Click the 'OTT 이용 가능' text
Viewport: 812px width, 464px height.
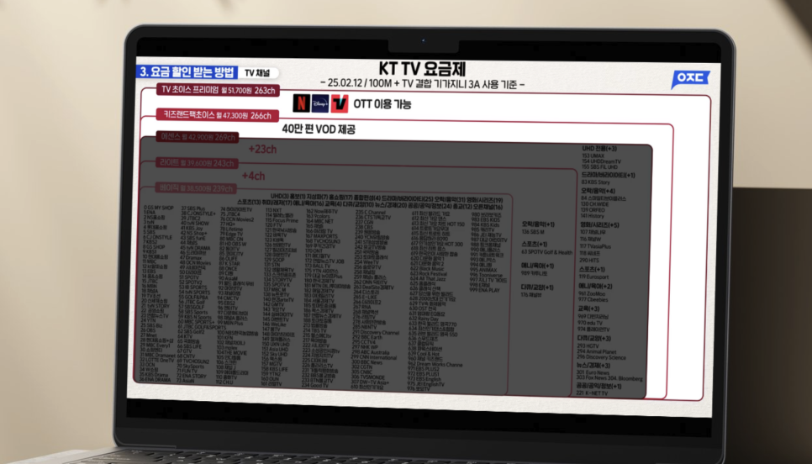(382, 104)
